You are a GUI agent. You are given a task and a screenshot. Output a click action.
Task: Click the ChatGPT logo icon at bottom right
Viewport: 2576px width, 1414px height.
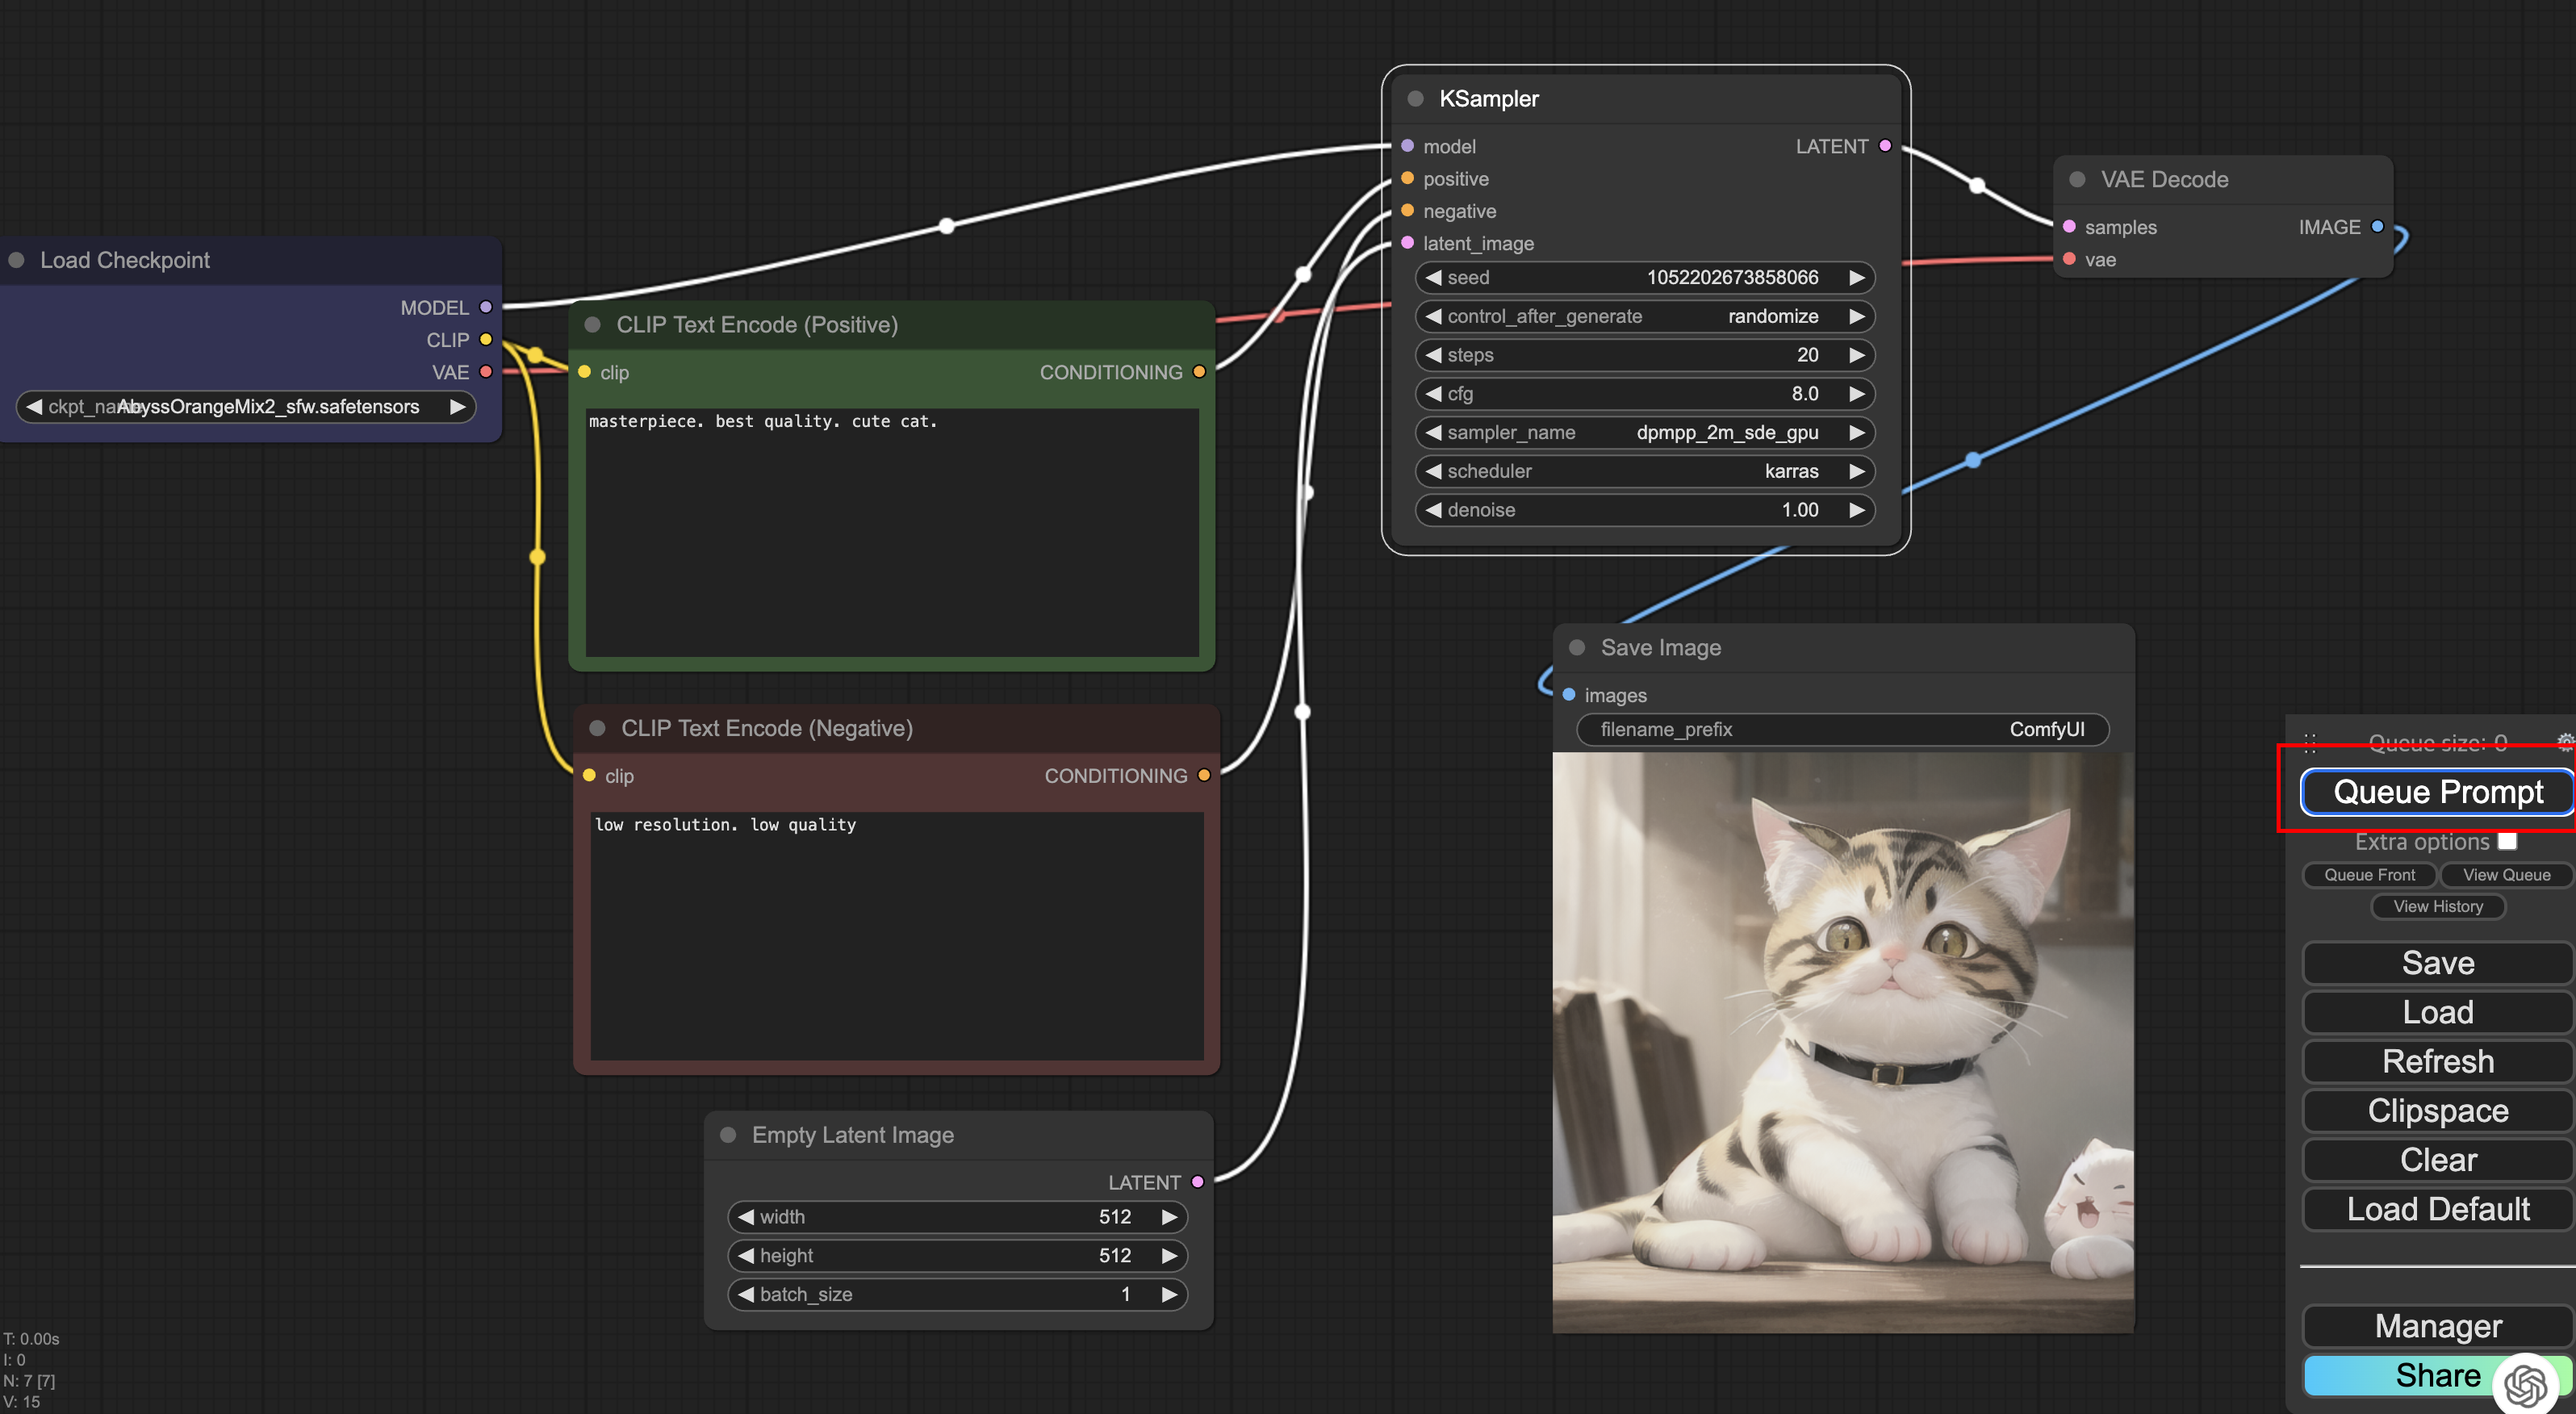2526,1385
